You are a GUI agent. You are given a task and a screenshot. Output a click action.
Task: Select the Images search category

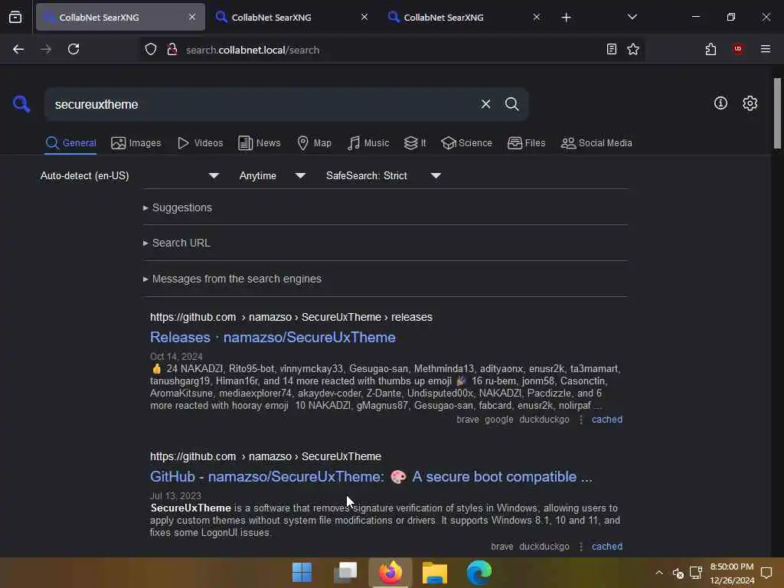(136, 143)
